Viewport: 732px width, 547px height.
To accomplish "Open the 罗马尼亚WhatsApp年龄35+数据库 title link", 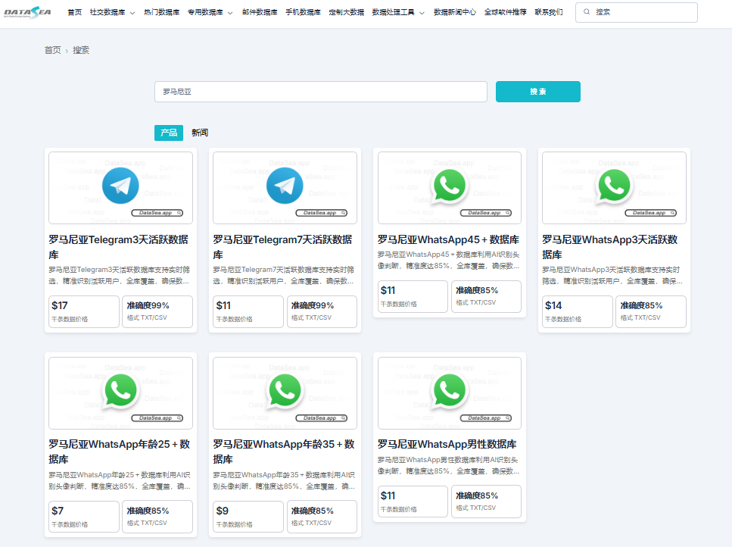I will [x=284, y=452].
